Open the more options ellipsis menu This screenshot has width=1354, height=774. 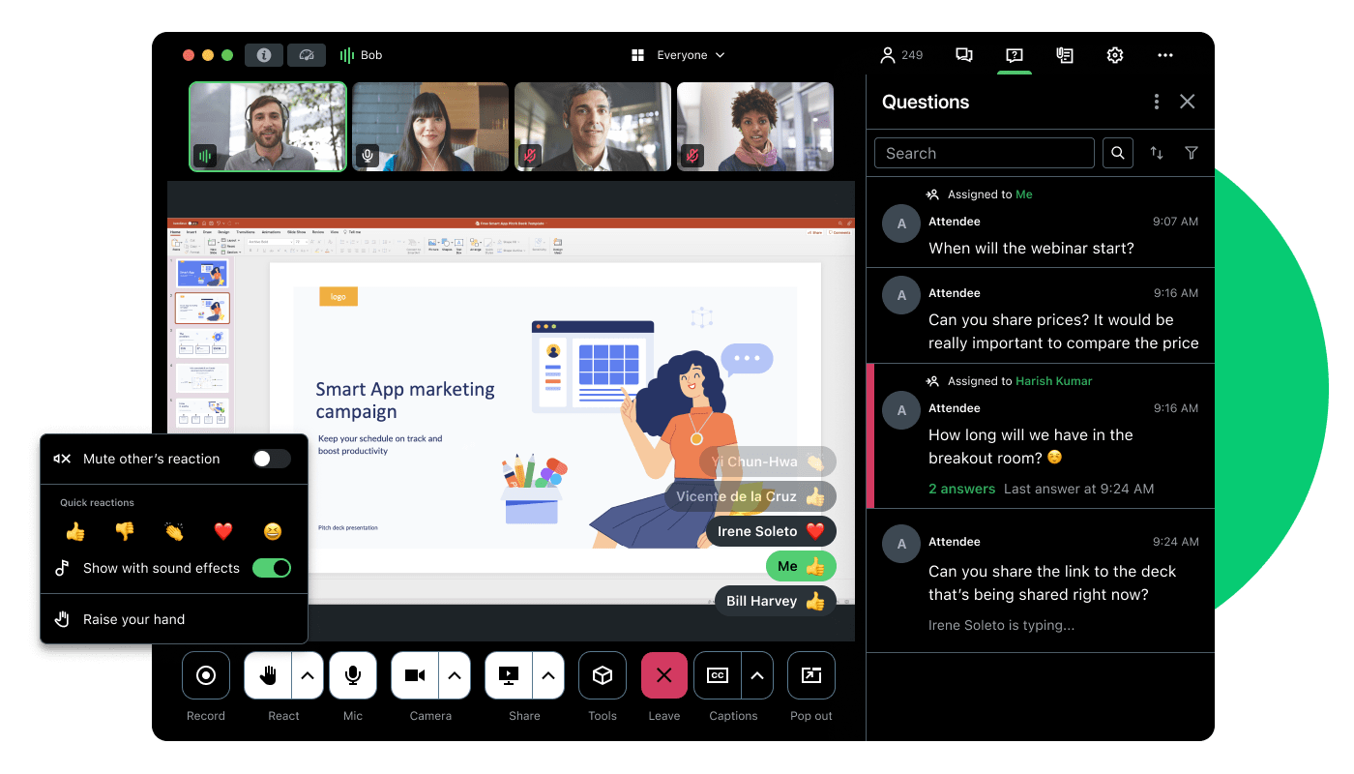(x=1164, y=55)
